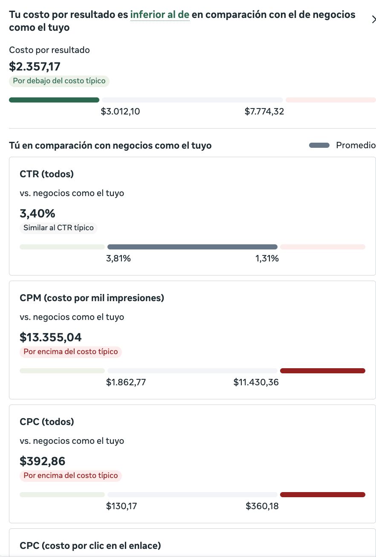This screenshot has width=376, height=557.
Task: Click the 'inferior al de' underlined link
Action: (160, 15)
